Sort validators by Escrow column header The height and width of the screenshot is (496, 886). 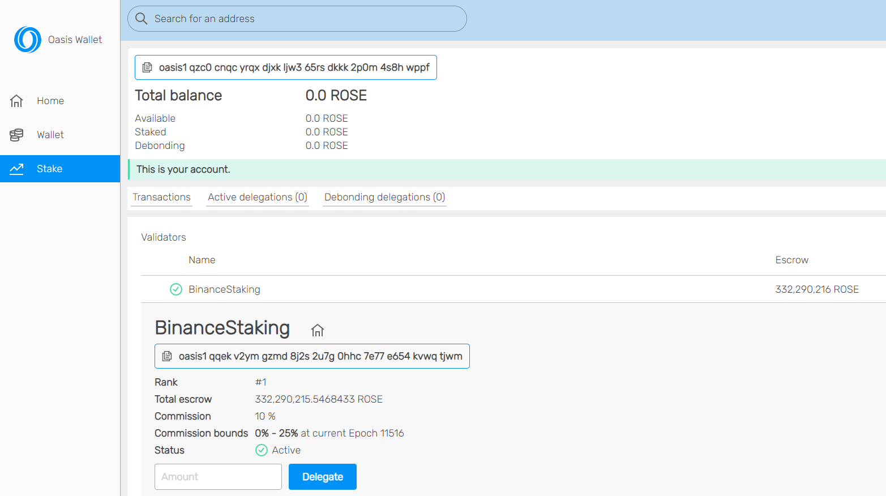point(791,260)
